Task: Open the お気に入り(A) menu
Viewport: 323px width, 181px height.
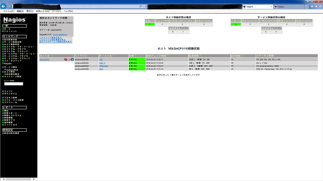Action: tap(42, 11)
